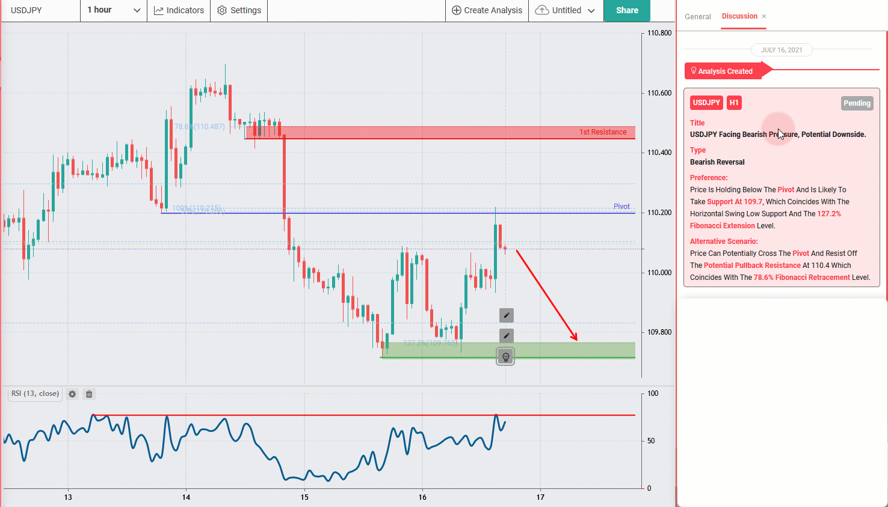Click Create Analysis button
This screenshot has height=507, width=888.
tap(487, 10)
